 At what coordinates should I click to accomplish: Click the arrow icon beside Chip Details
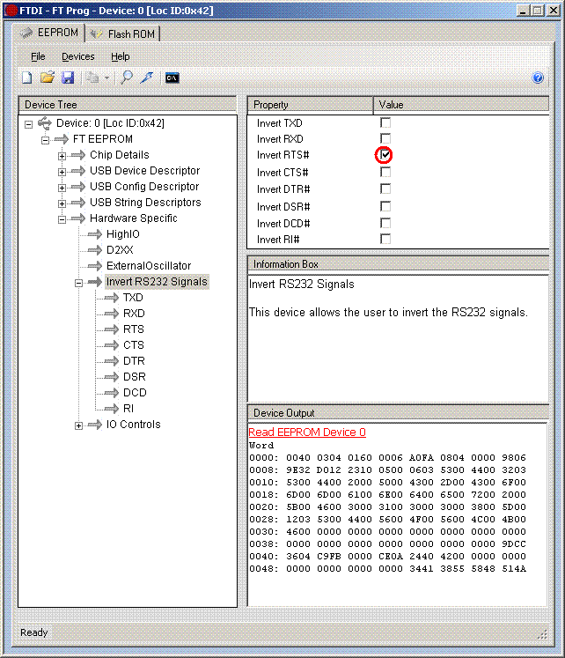point(78,155)
